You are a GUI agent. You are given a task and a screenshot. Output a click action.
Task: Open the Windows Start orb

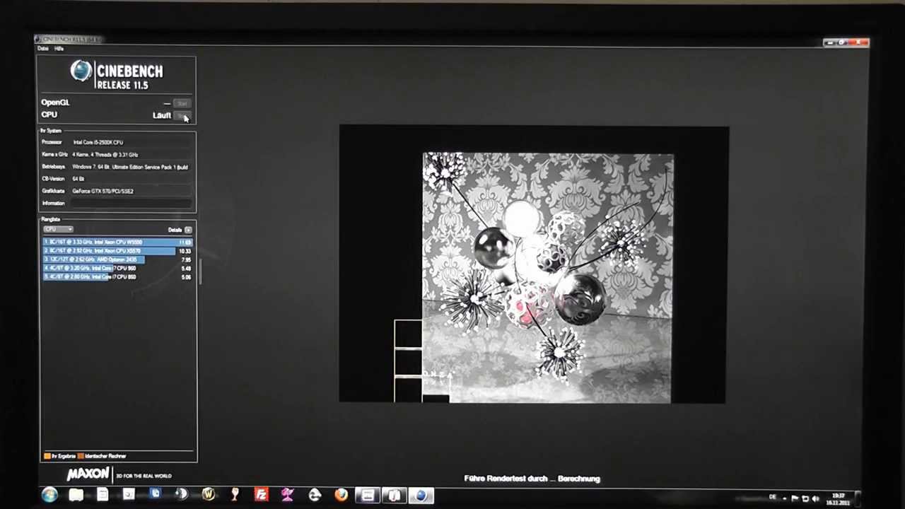point(49,495)
